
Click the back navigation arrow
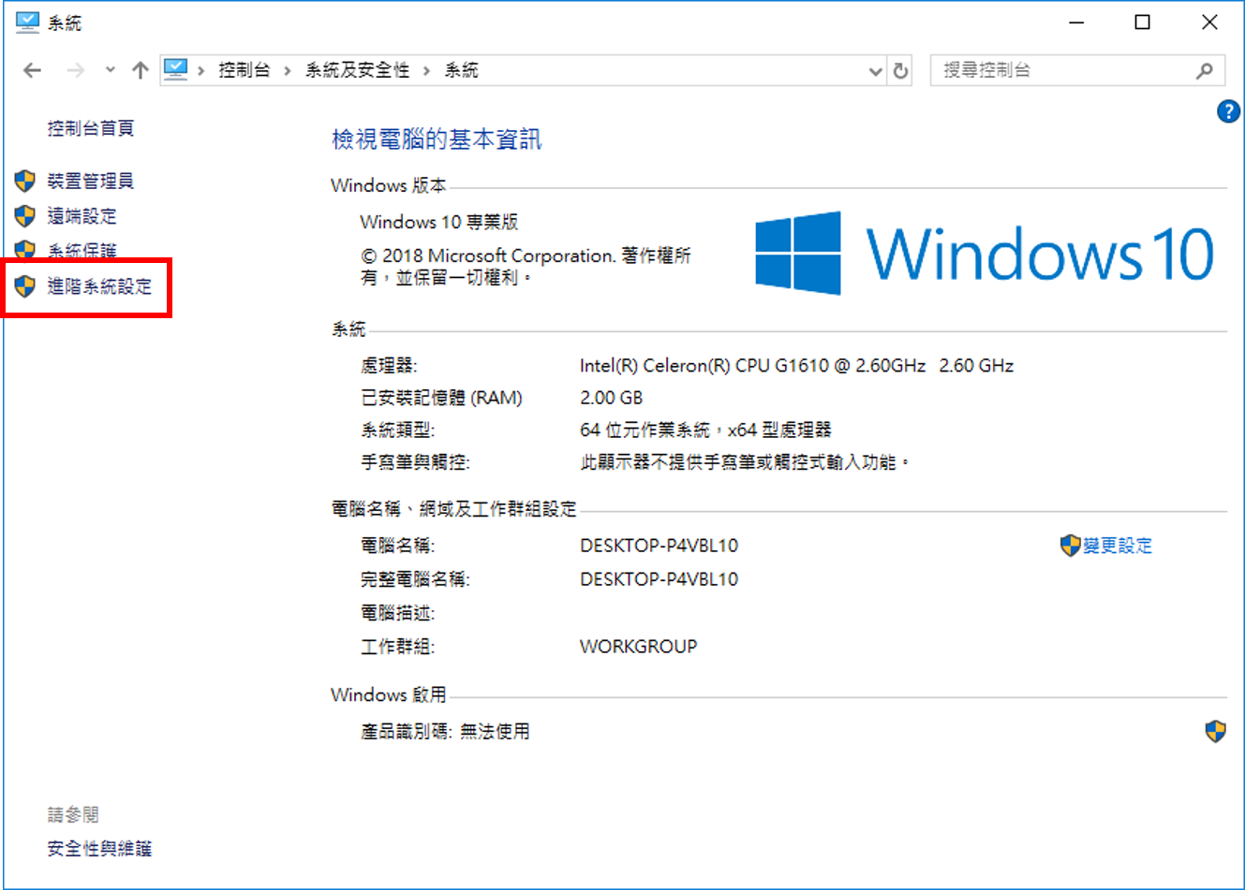[x=33, y=70]
